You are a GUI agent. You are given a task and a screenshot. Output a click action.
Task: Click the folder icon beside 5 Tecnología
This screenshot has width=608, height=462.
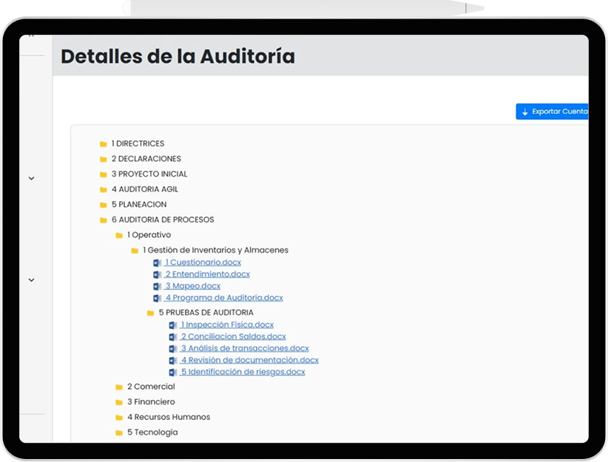(119, 432)
